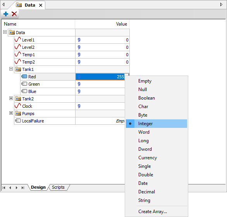Click the Tank1 folder icon
This screenshot has width=227, height=217.
18,69
